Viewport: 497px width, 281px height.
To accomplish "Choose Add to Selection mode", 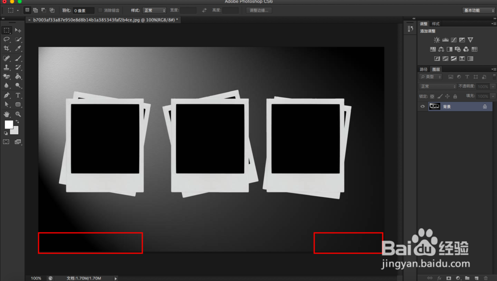I will point(35,10).
